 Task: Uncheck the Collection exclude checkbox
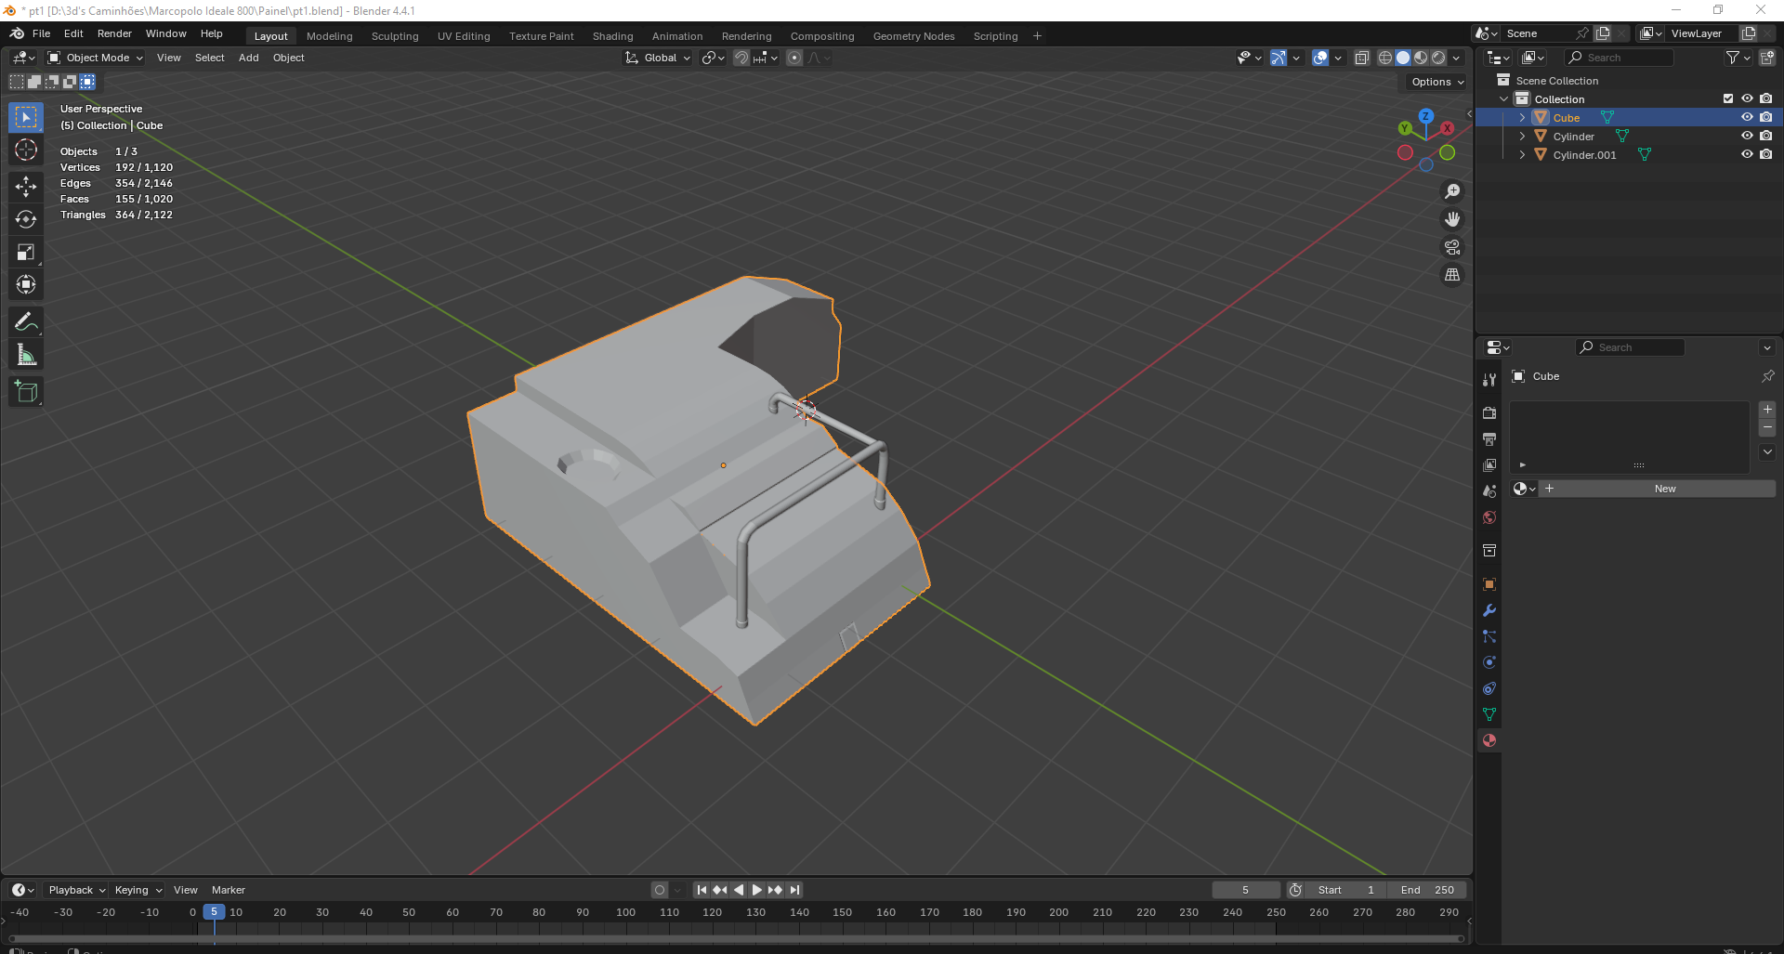[1728, 99]
